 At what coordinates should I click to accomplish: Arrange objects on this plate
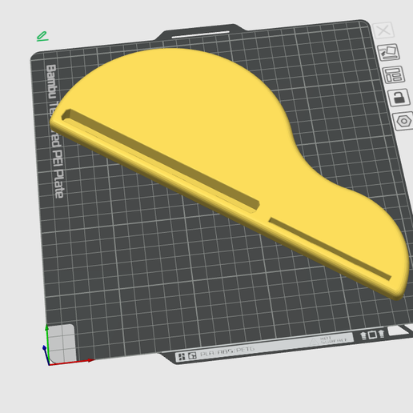point(394,74)
